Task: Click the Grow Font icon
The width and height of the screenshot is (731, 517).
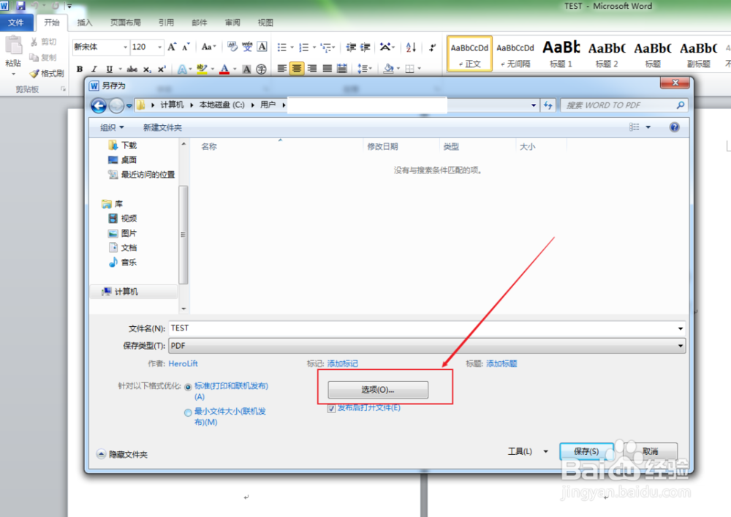Action: 172,47
